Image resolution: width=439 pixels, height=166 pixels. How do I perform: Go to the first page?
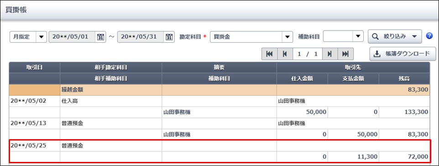269,54
